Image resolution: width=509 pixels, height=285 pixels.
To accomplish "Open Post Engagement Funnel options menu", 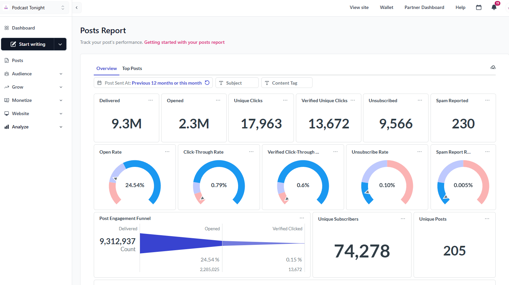I will point(302,218).
